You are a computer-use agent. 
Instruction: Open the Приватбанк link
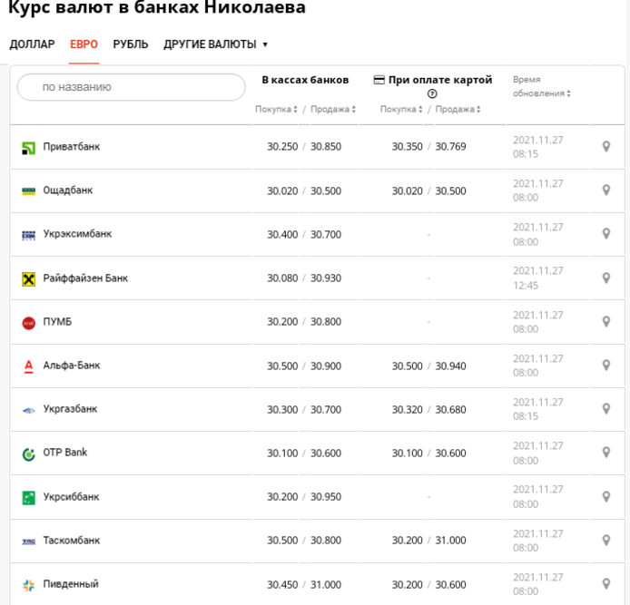click(72, 147)
